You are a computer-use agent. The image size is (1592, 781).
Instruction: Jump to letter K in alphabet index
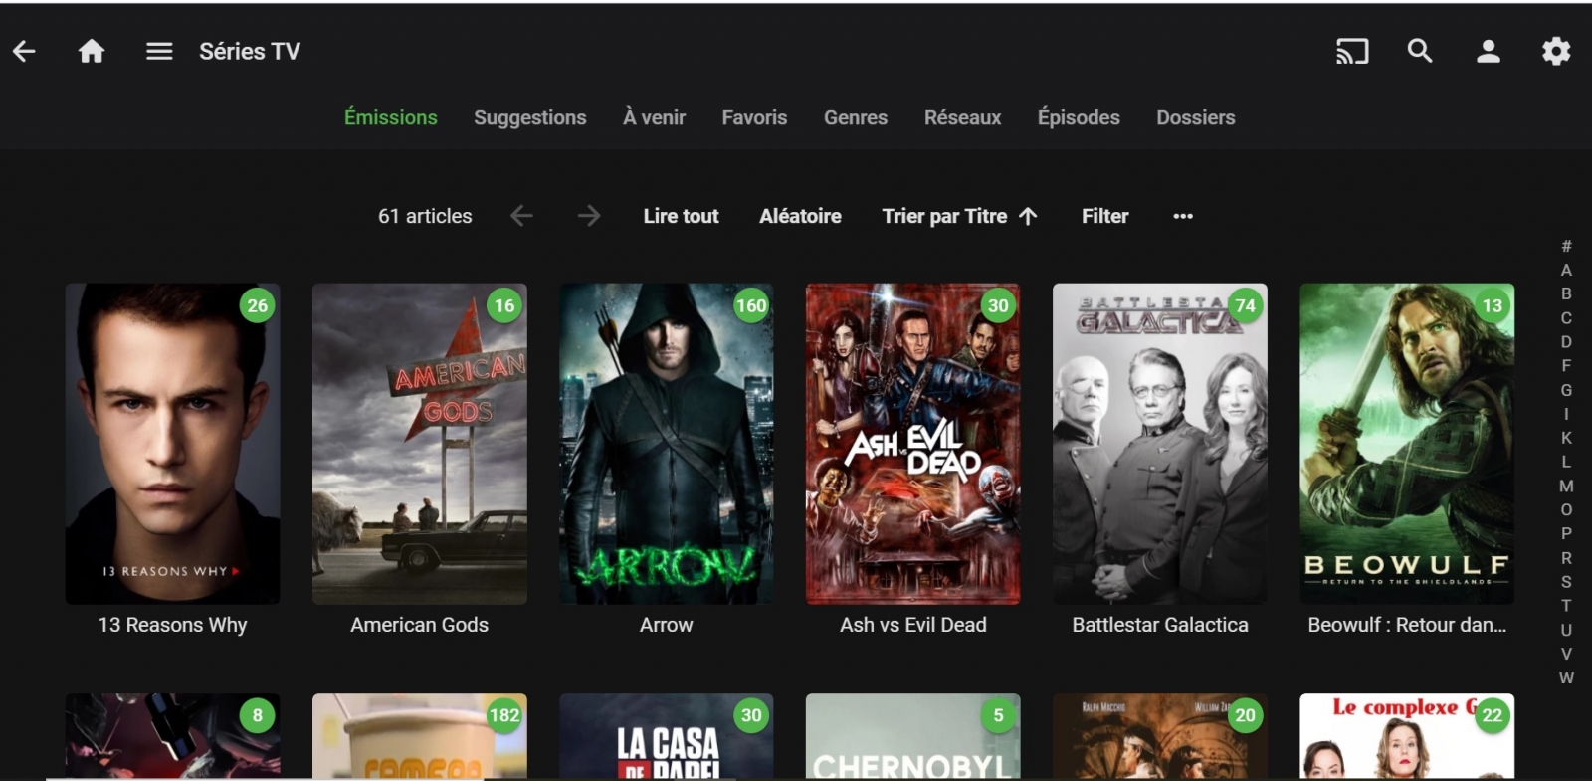pyautogui.click(x=1566, y=438)
